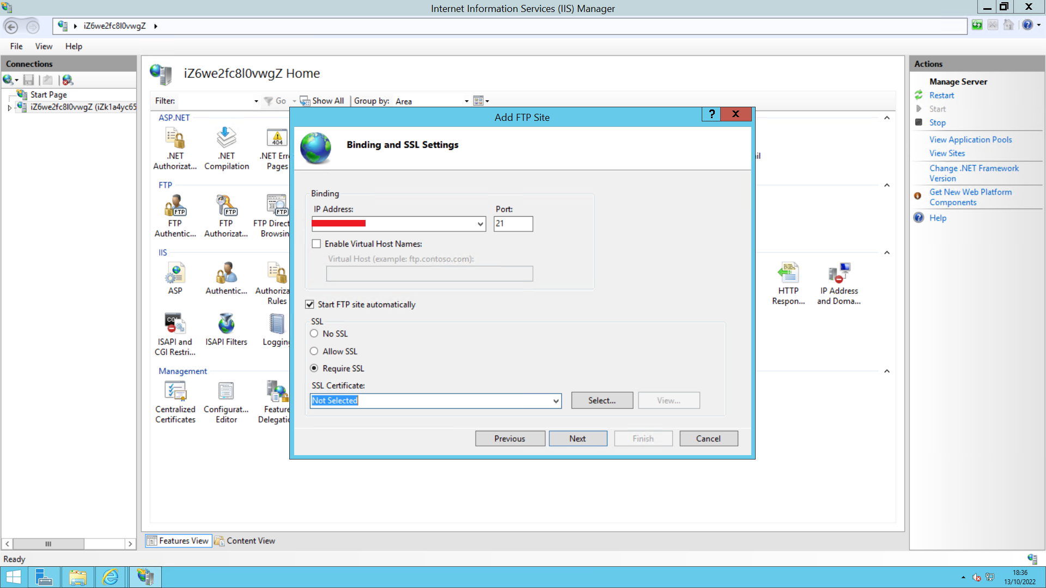1046x588 pixels.
Task: Click the Windows Start button
Action: click(13, 577)
